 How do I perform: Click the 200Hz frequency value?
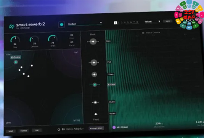click(x=159, y=124)
